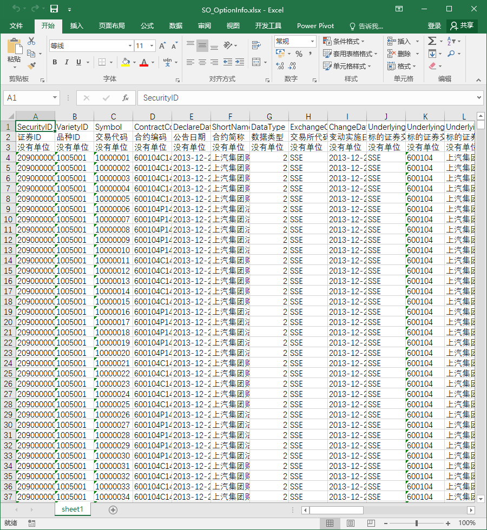The image size is (487, 530).
Task: Toggle Bold formatting
Action: [55, 62]
